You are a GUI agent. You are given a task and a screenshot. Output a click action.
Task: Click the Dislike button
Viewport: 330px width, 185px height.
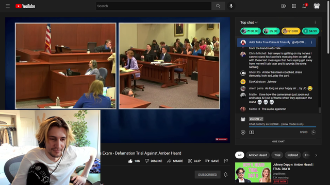tap(154, 161)
